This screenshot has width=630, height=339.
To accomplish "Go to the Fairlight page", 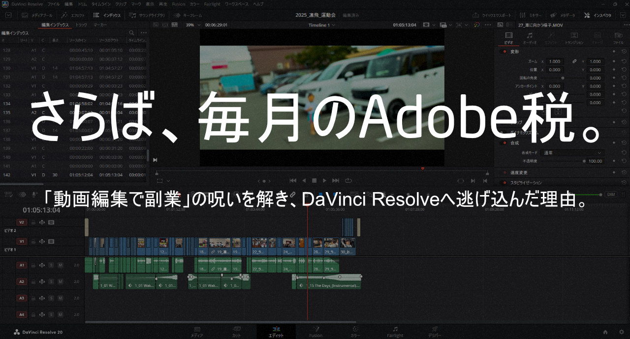I will click(395, 332).
